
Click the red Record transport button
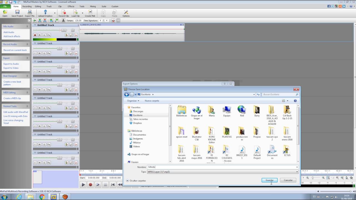pos(90,184)
